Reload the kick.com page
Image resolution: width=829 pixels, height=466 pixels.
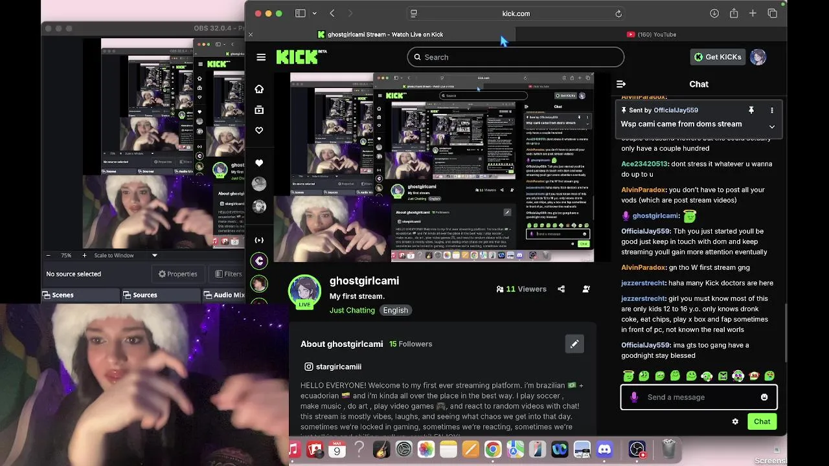619,13
